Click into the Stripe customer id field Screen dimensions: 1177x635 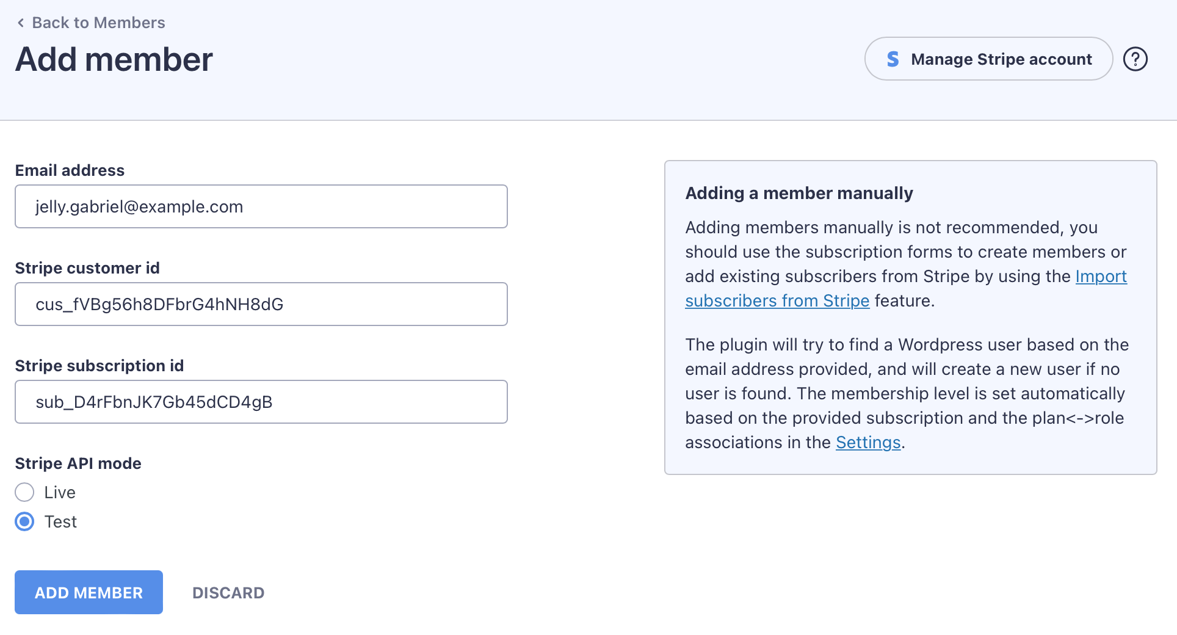[x=261, y=305]
